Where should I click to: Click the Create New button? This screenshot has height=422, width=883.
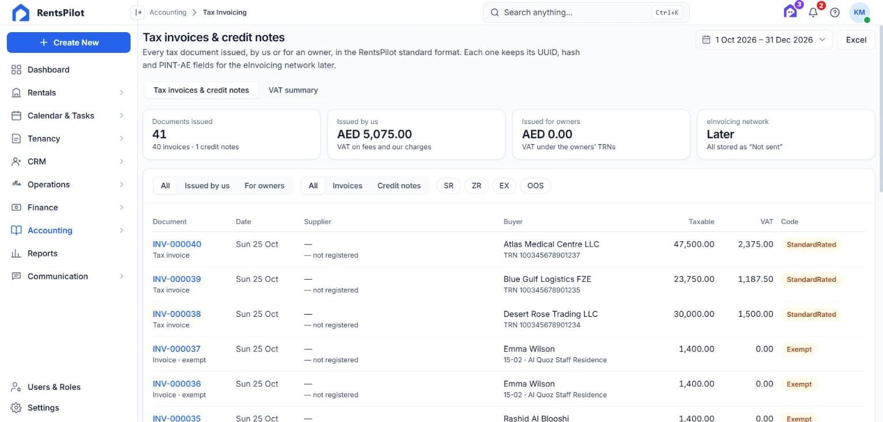tap(68, 42)
